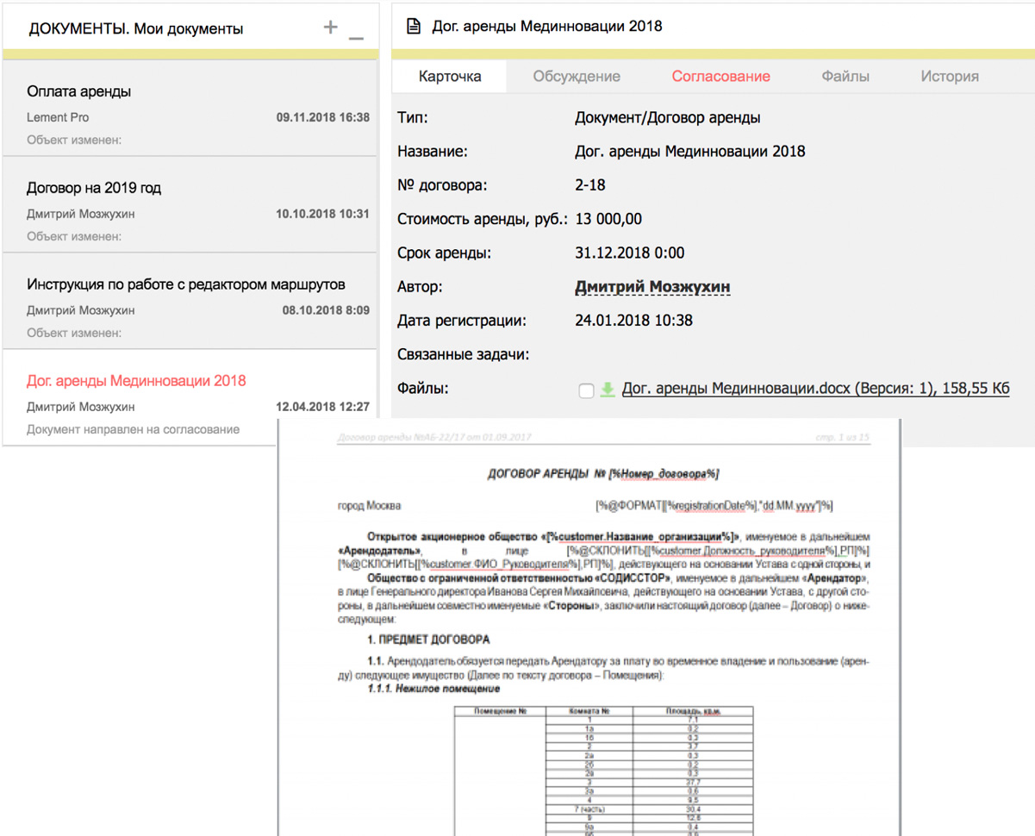Select the Карточка tab
1035x836 pixels.
click(450, 76)
